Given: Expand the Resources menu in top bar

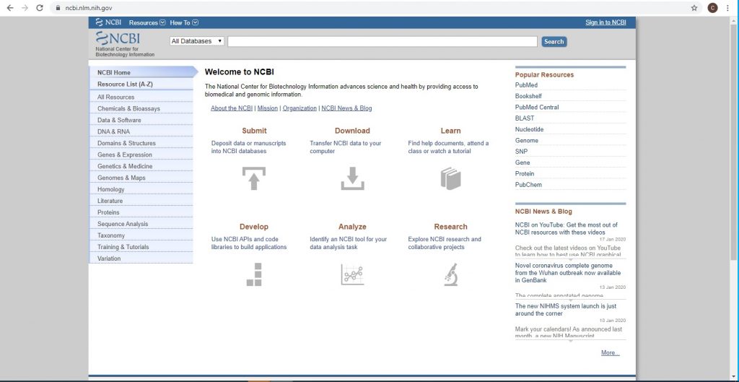Looking at the screenshot, I should pyautogui.click(x=147, y=22).
